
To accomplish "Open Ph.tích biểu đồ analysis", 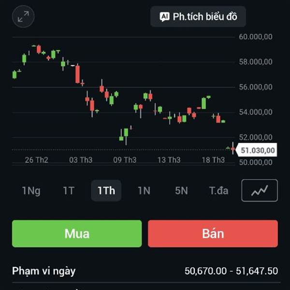I will tap(204, 17).
